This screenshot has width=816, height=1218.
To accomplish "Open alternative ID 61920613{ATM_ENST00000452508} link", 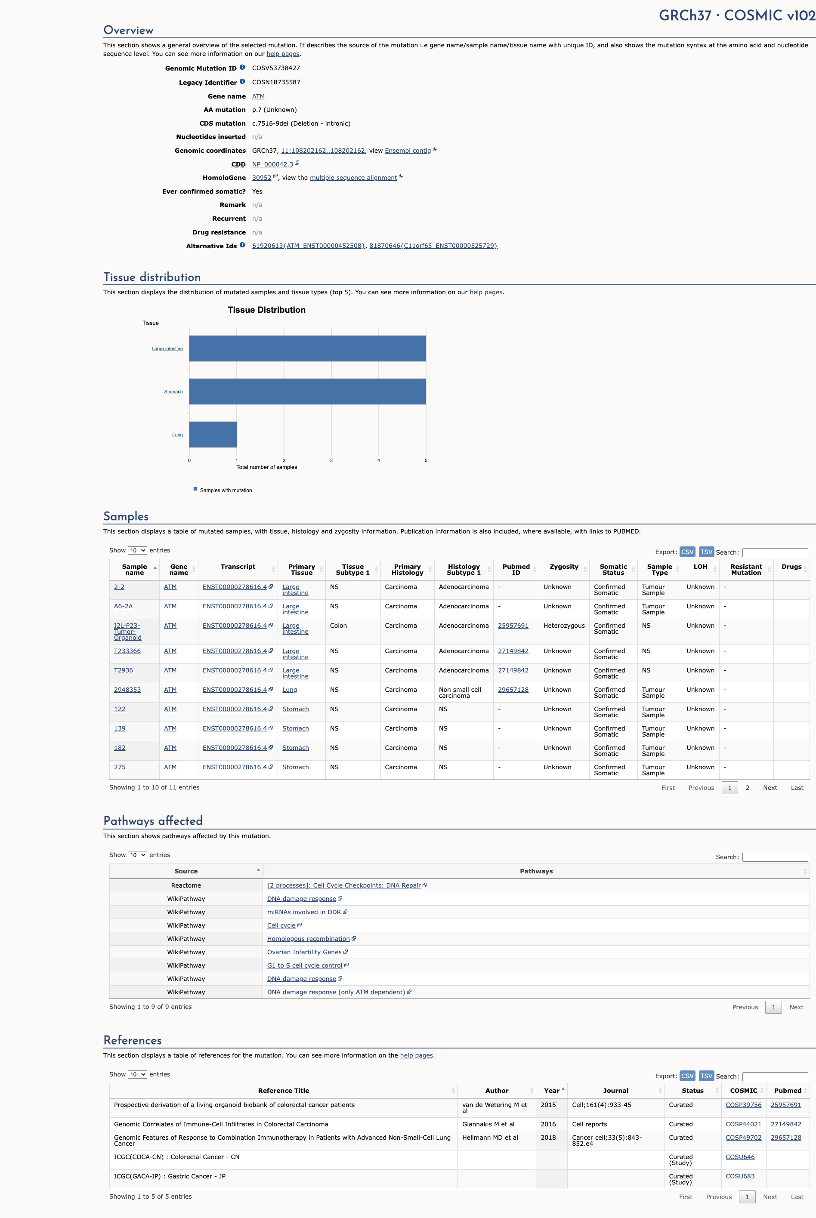I will click(309, 246).
